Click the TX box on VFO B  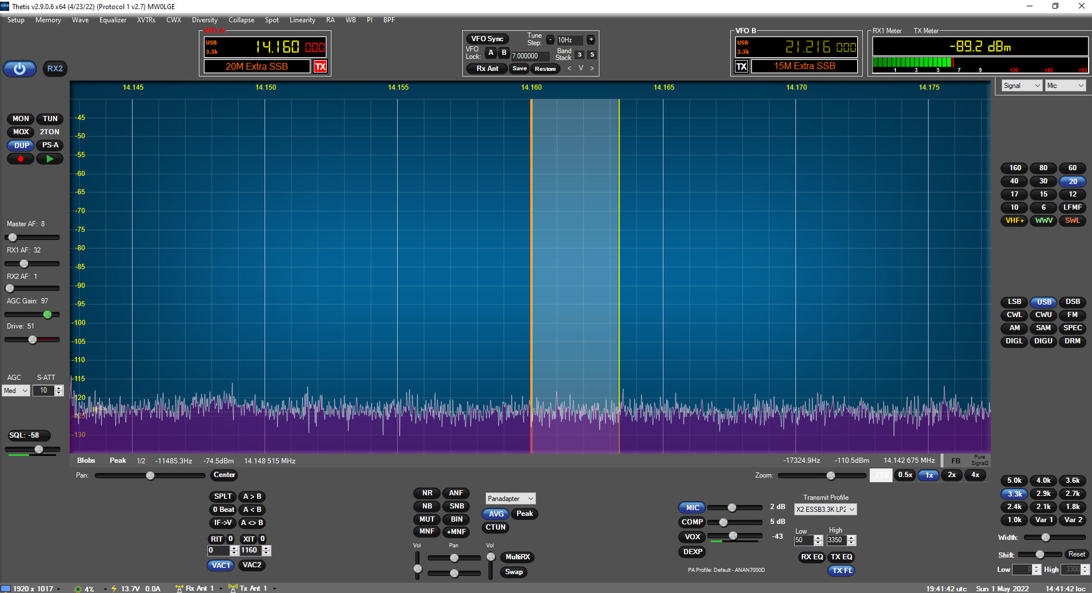[x=741, y=66]
